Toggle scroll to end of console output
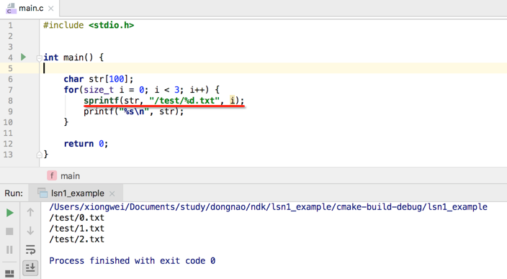507x279 pixels. pos(30,267)
